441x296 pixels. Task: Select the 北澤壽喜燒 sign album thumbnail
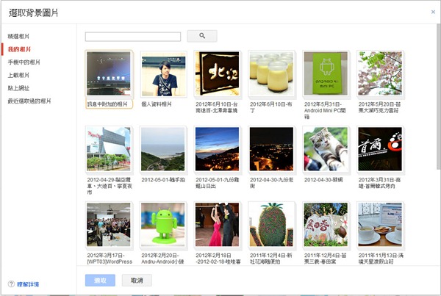(x=217, y=73)
